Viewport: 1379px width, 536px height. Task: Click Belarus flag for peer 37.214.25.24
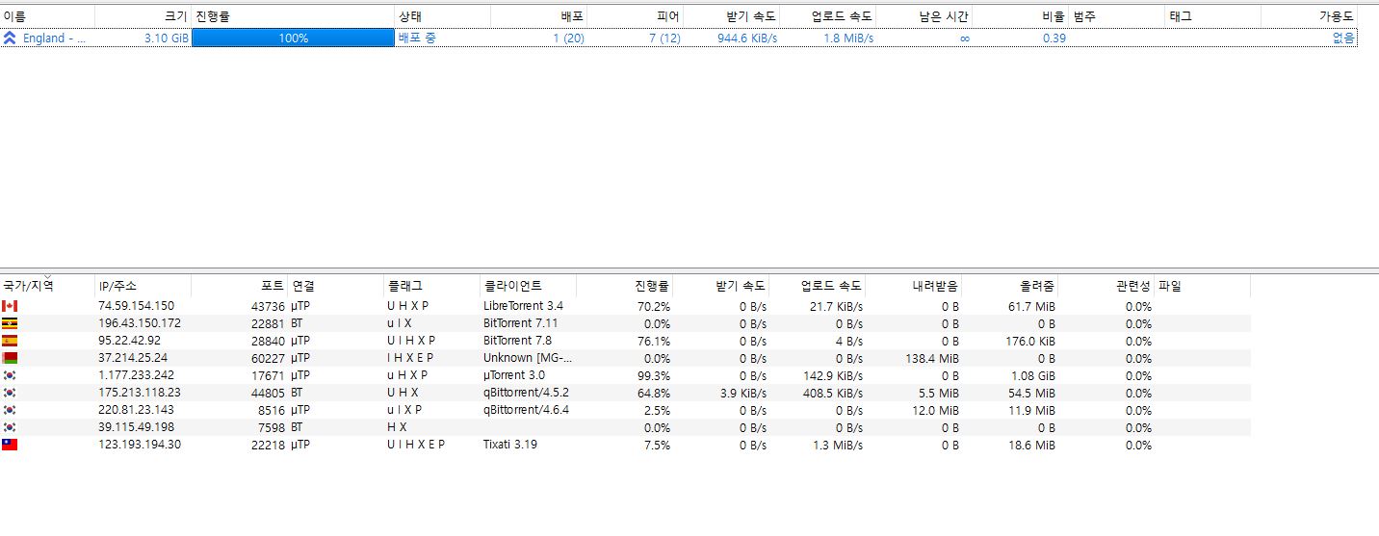[x=10, y=358]
